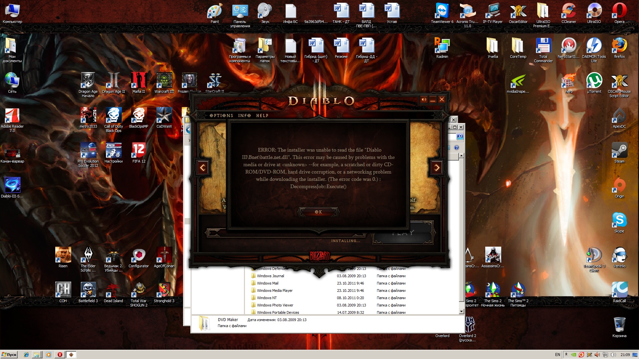Select the Mafia II game icon

pyautogui.click(x=139, y=83)
